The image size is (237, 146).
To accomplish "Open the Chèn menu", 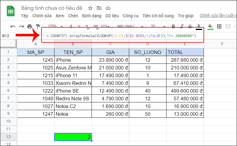I will point(73,16).
